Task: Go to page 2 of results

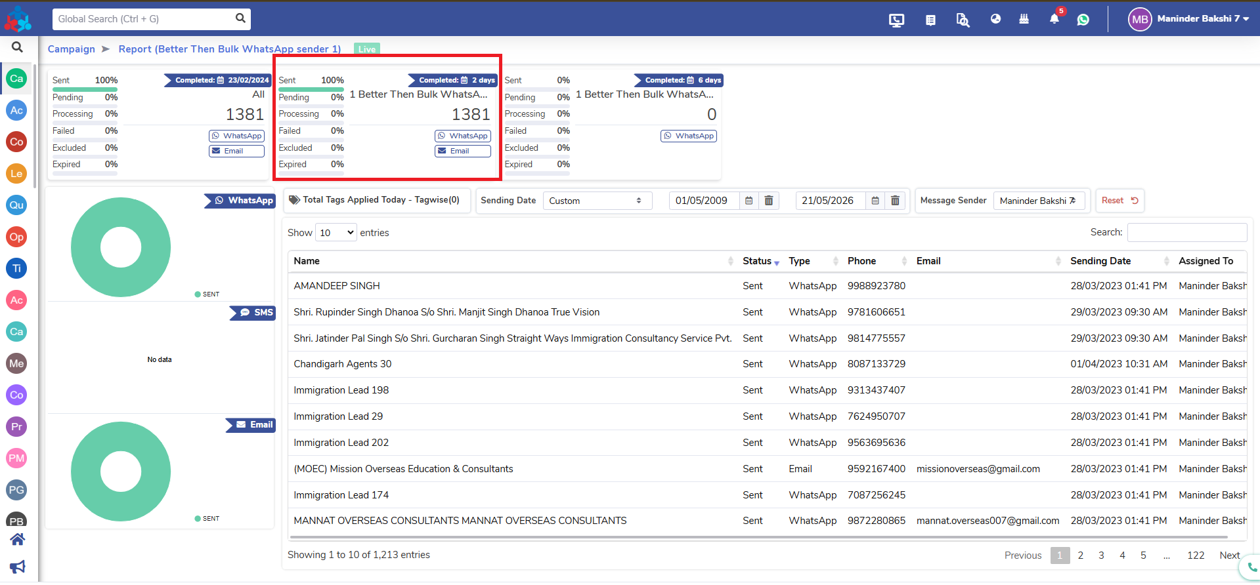Action: click(1081, 555)
